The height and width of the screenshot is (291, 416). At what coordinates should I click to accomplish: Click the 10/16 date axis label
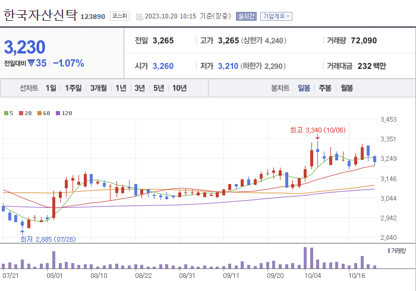[x=357, y=276]
